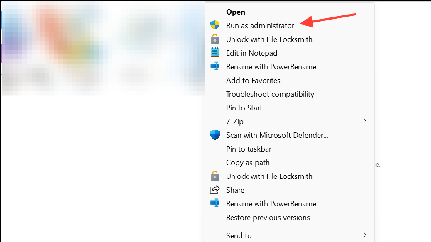This screenshot has height=242, width=431.
Task: Click the Share arrow icon
Action: pos(214,190)
